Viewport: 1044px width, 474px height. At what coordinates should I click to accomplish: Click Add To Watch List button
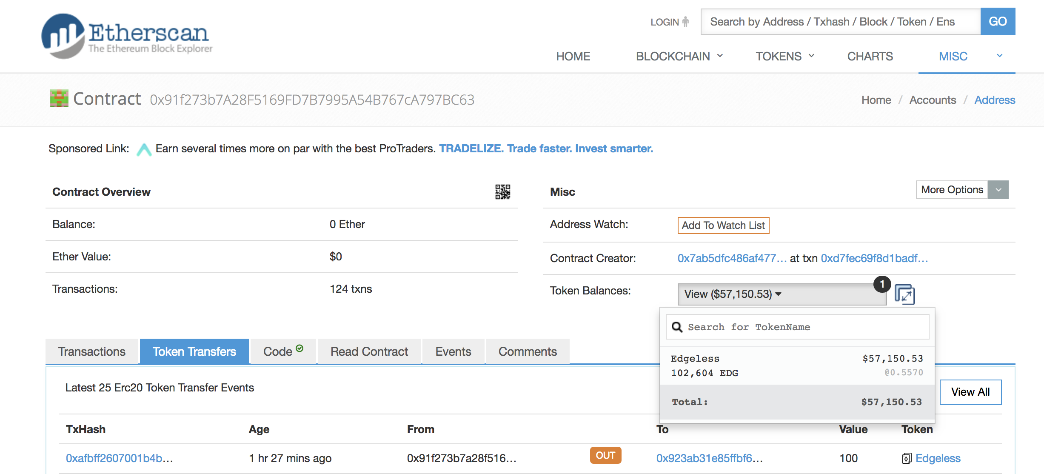click(x=723, y=225)
